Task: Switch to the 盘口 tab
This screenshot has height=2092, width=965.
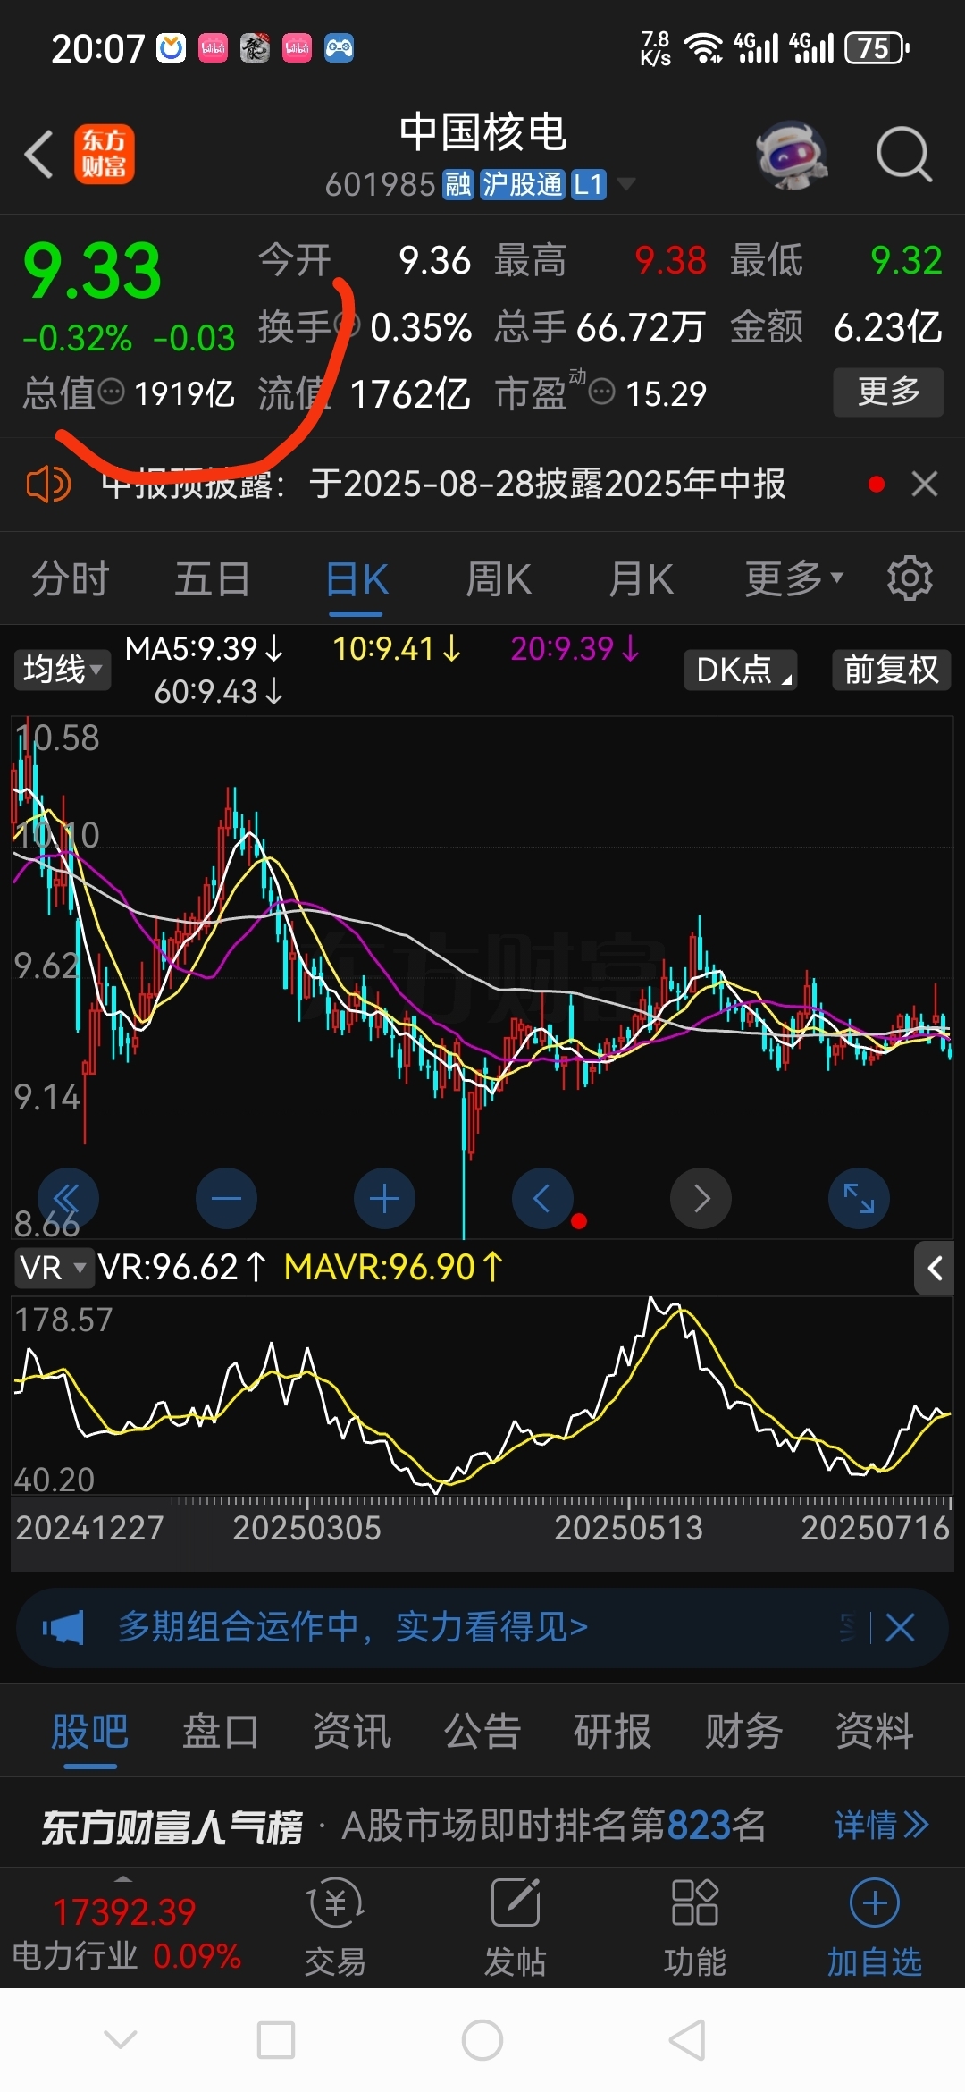Action: (221, 1732)
